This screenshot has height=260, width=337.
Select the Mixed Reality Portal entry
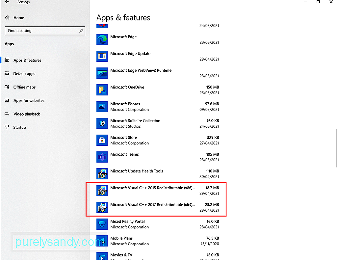158,224
